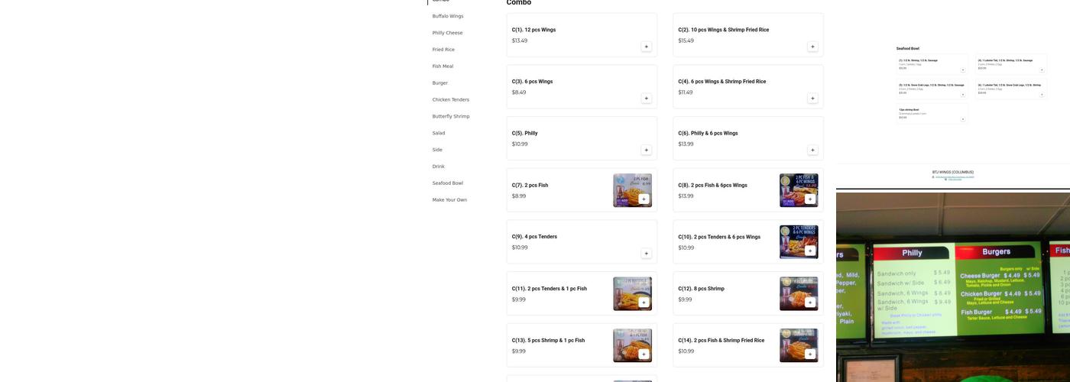This screenshot has height=382, width=1070.
Task: Select Philly Cheese in sidebar menu
Action: pyautogui.click(x=447, y=33)
